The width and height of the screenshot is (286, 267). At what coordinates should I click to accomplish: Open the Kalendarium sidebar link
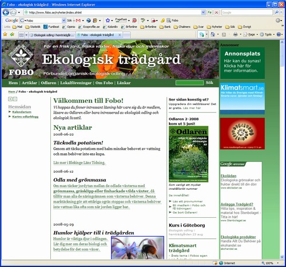(22, 112)
